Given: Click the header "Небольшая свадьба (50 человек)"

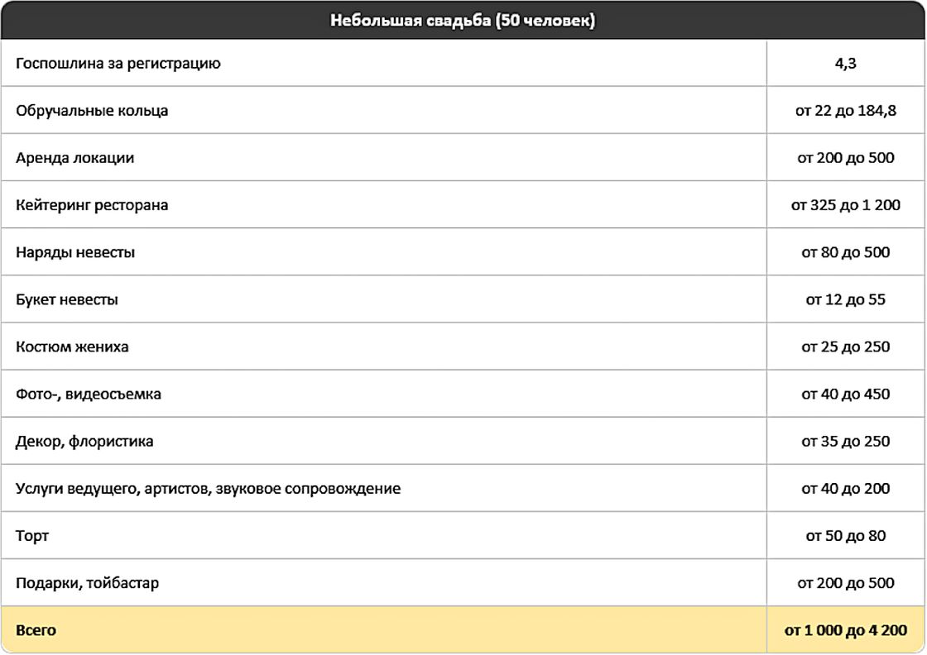Looking at the screenshot, I should [463, 21].
